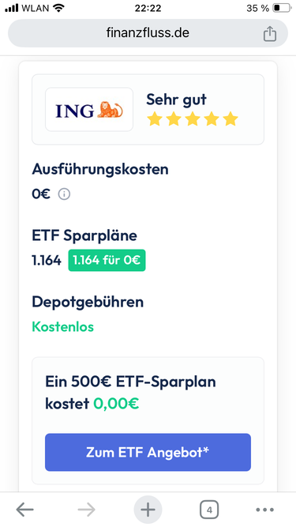Tap the share icon in address bar
This screenshot has width=296, height=527.
269,34
